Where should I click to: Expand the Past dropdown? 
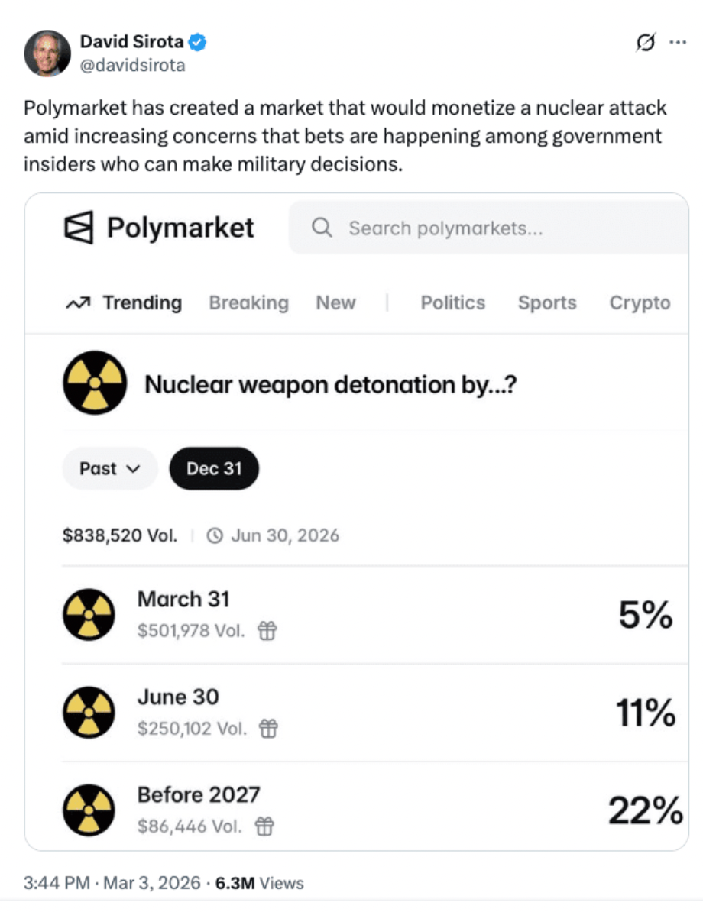point(110,468)
